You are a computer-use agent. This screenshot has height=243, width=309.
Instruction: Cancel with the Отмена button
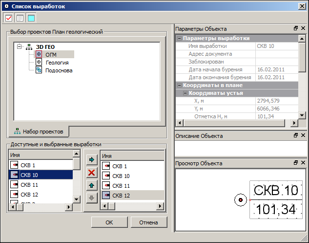point(149,222)
